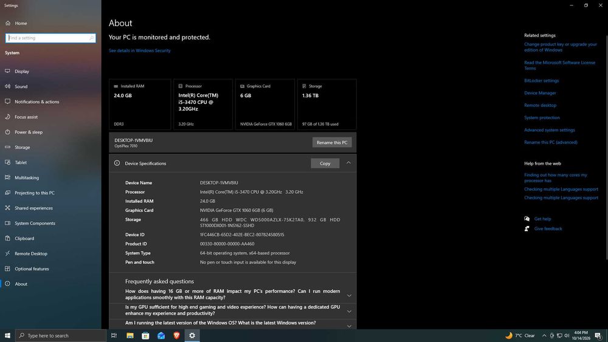Click the Settings window vertical scrollbar
The image size is (608, 342).
coord(606,147)
